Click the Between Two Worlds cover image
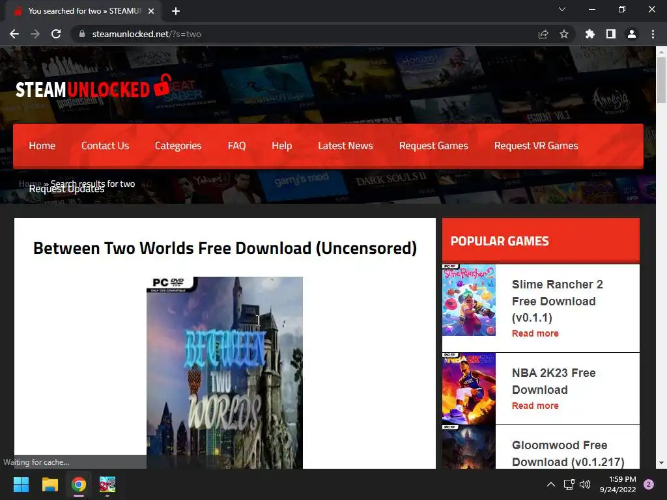This screenshot has height=500, width=667. (x=225, y=372)
